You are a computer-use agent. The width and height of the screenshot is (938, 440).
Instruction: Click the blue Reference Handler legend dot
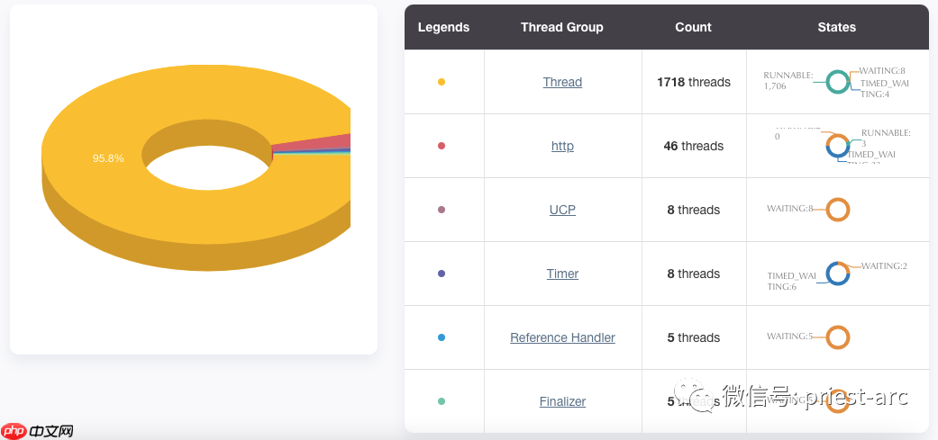[x=442, y=338]
